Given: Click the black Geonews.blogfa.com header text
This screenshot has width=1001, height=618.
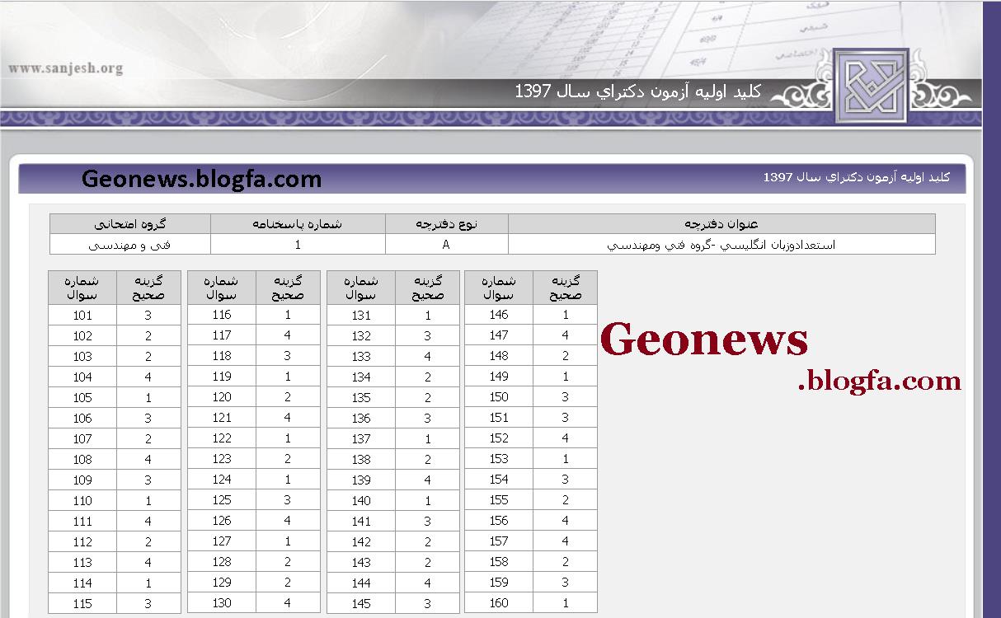Looking at the screenshot, I should coord(201,179).
